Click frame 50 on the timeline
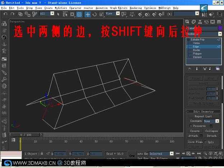The width and height of the screenshot is (224, 168). point(96,141)
